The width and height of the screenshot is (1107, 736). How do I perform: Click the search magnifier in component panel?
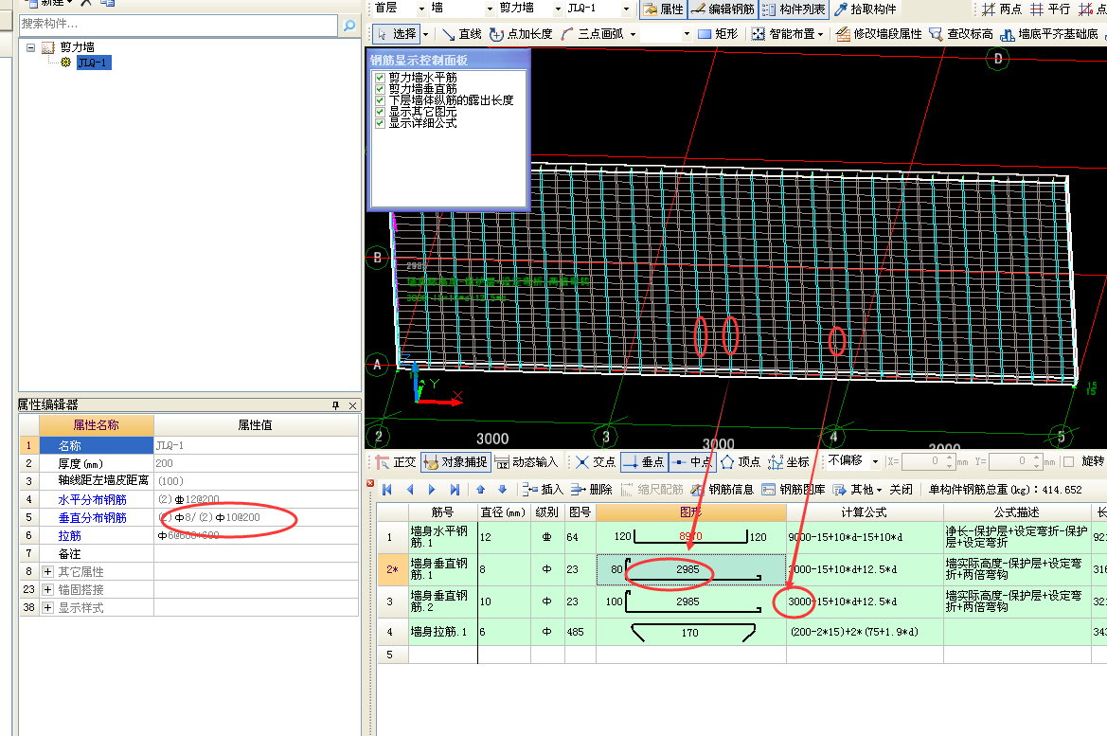349,26
